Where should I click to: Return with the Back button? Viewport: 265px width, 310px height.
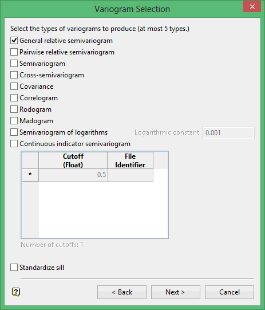[x=122, y=292]
